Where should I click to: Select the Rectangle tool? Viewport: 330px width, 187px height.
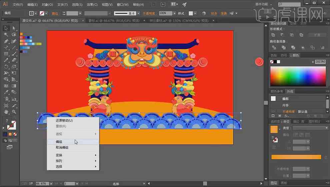[x=6, y=54]
